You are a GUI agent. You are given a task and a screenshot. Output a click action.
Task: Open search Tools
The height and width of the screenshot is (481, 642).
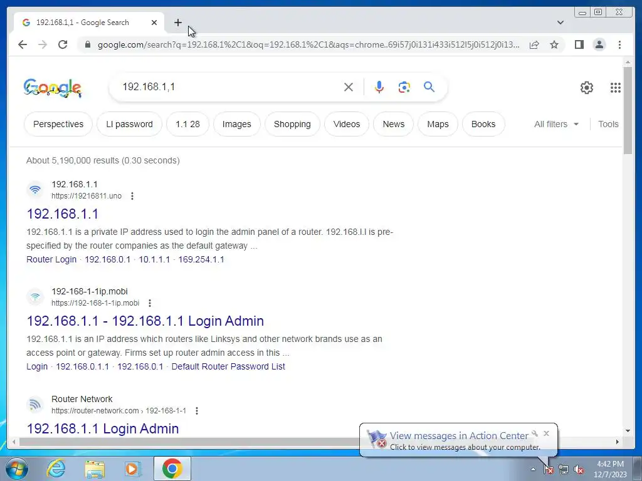pos(608,124)
